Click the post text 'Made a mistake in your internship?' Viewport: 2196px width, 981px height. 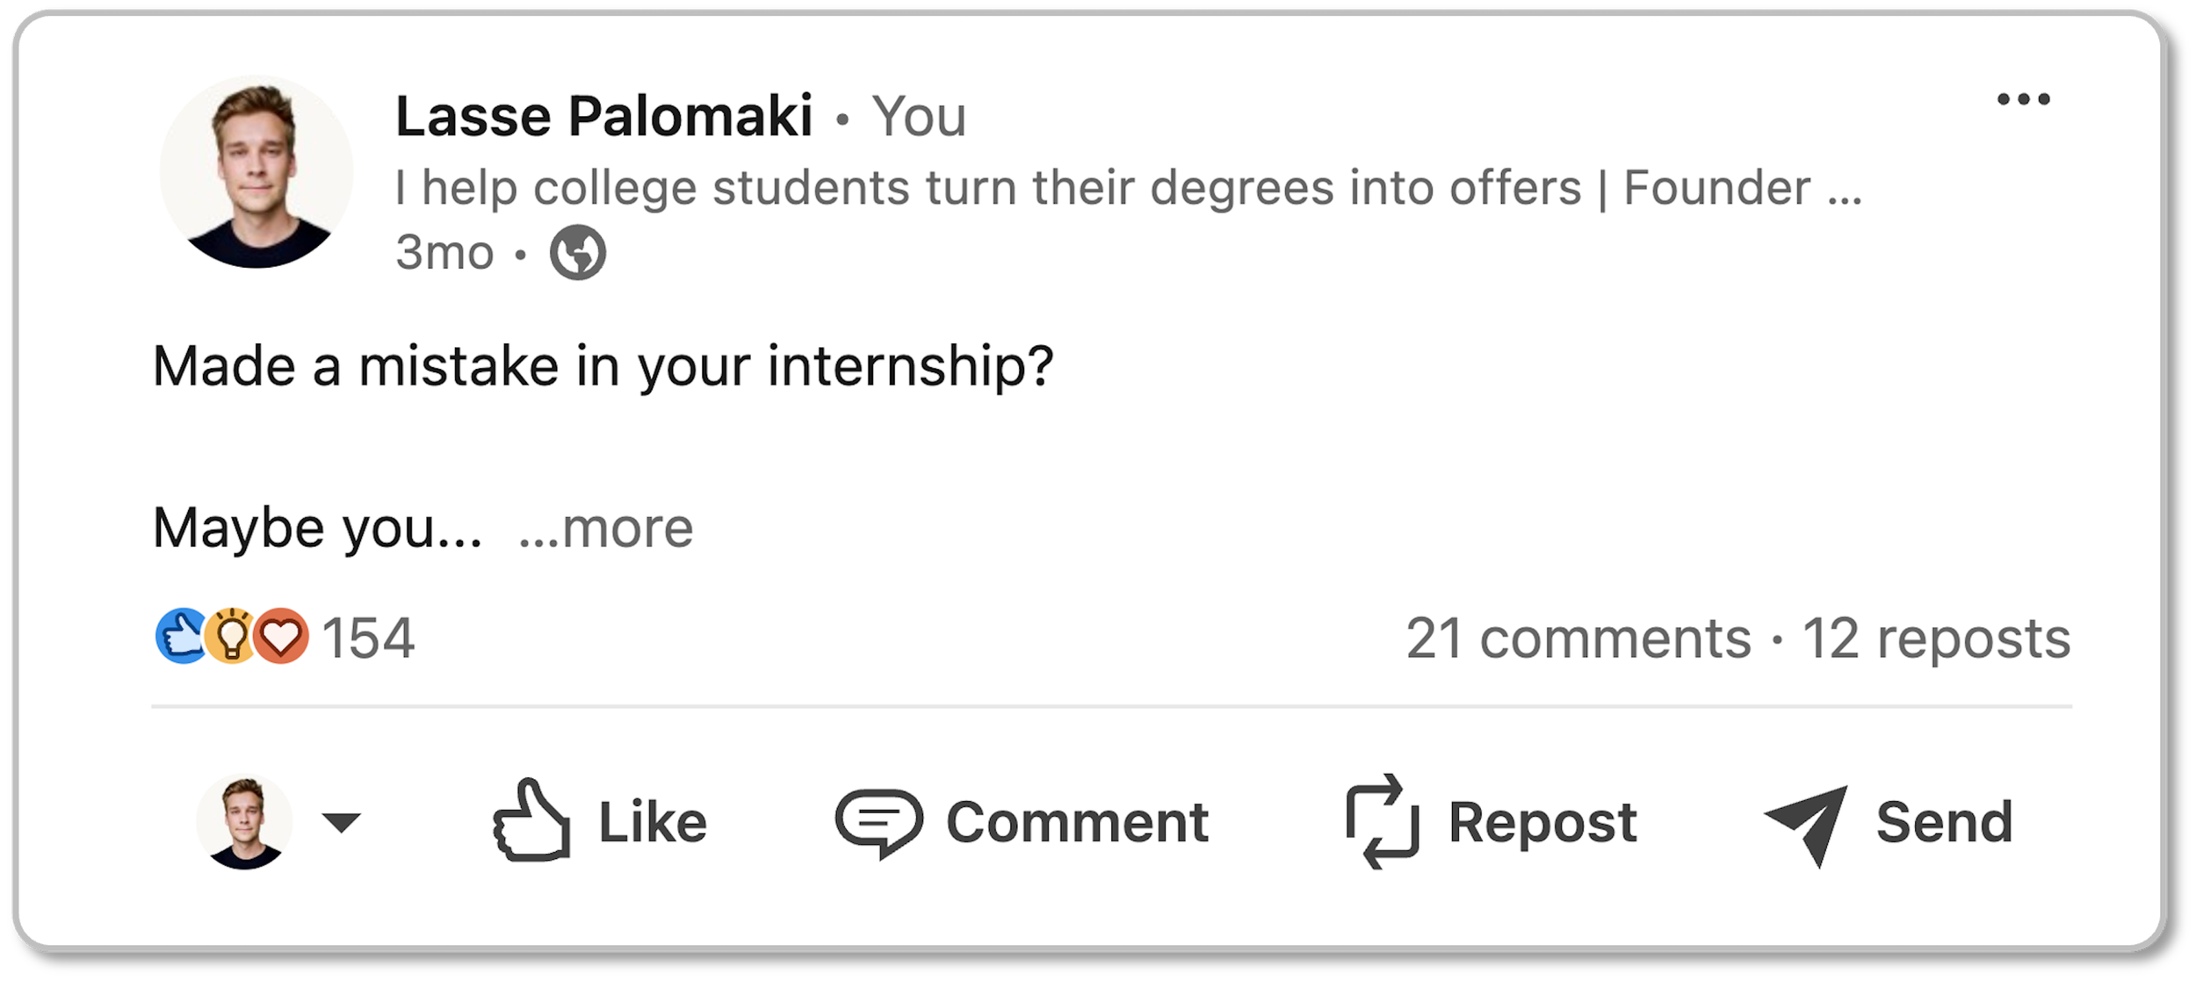(603, 365)
